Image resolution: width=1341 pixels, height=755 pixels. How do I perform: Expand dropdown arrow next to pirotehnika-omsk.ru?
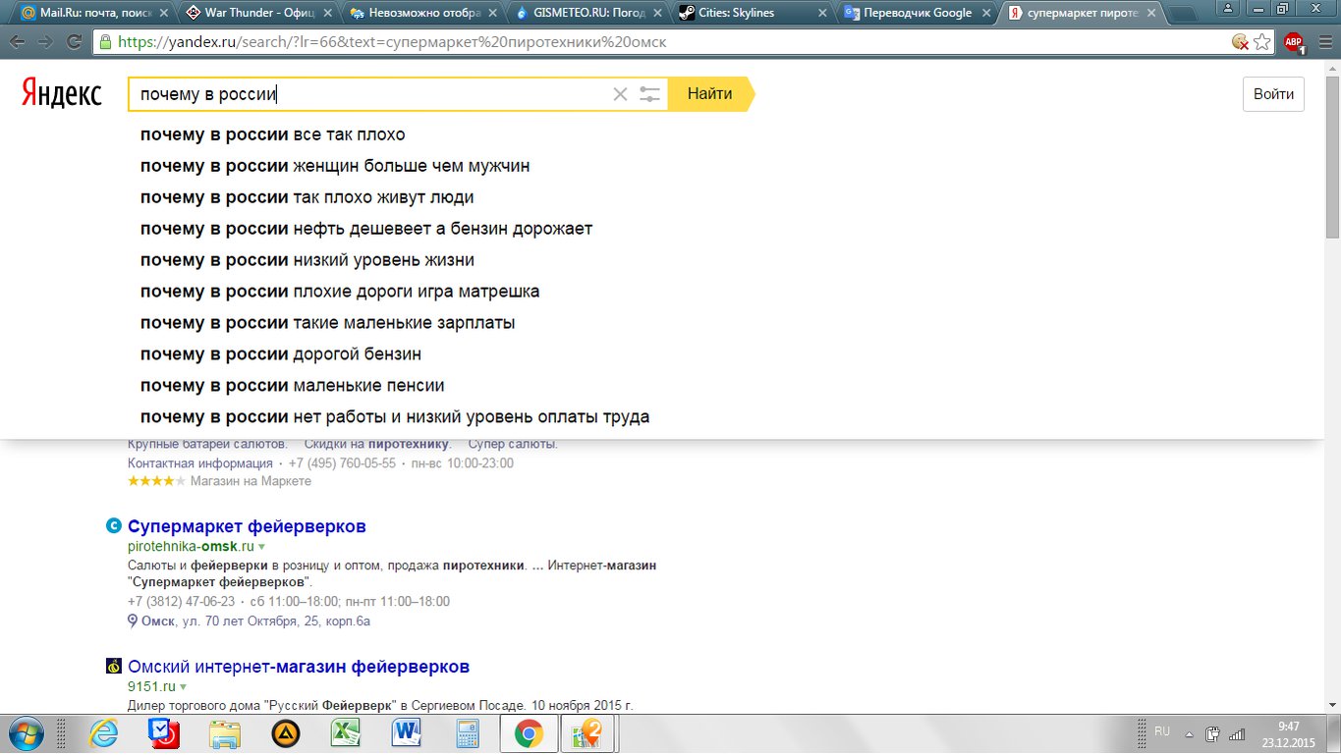click(261, 547)
